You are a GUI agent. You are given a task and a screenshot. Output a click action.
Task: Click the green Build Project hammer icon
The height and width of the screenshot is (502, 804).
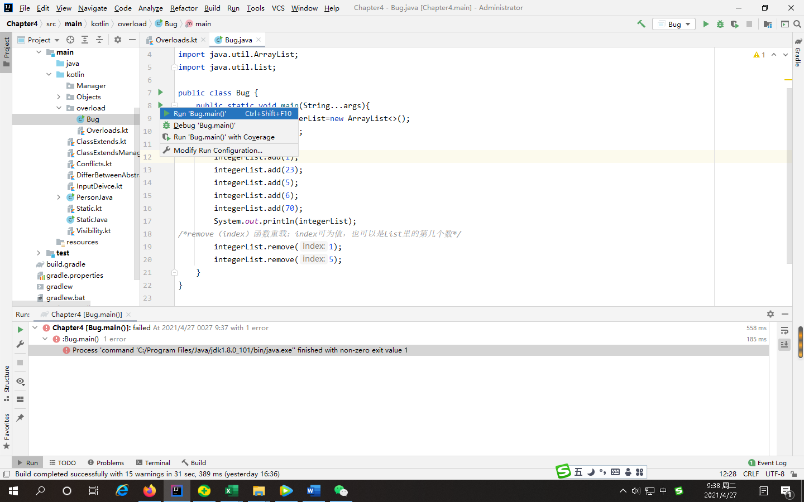pyautogui.click(x=641, y=24)
